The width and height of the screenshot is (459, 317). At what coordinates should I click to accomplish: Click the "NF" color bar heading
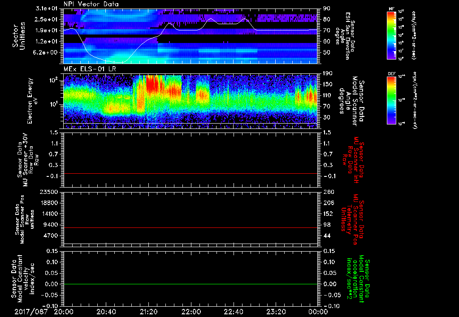click(392, 9)
